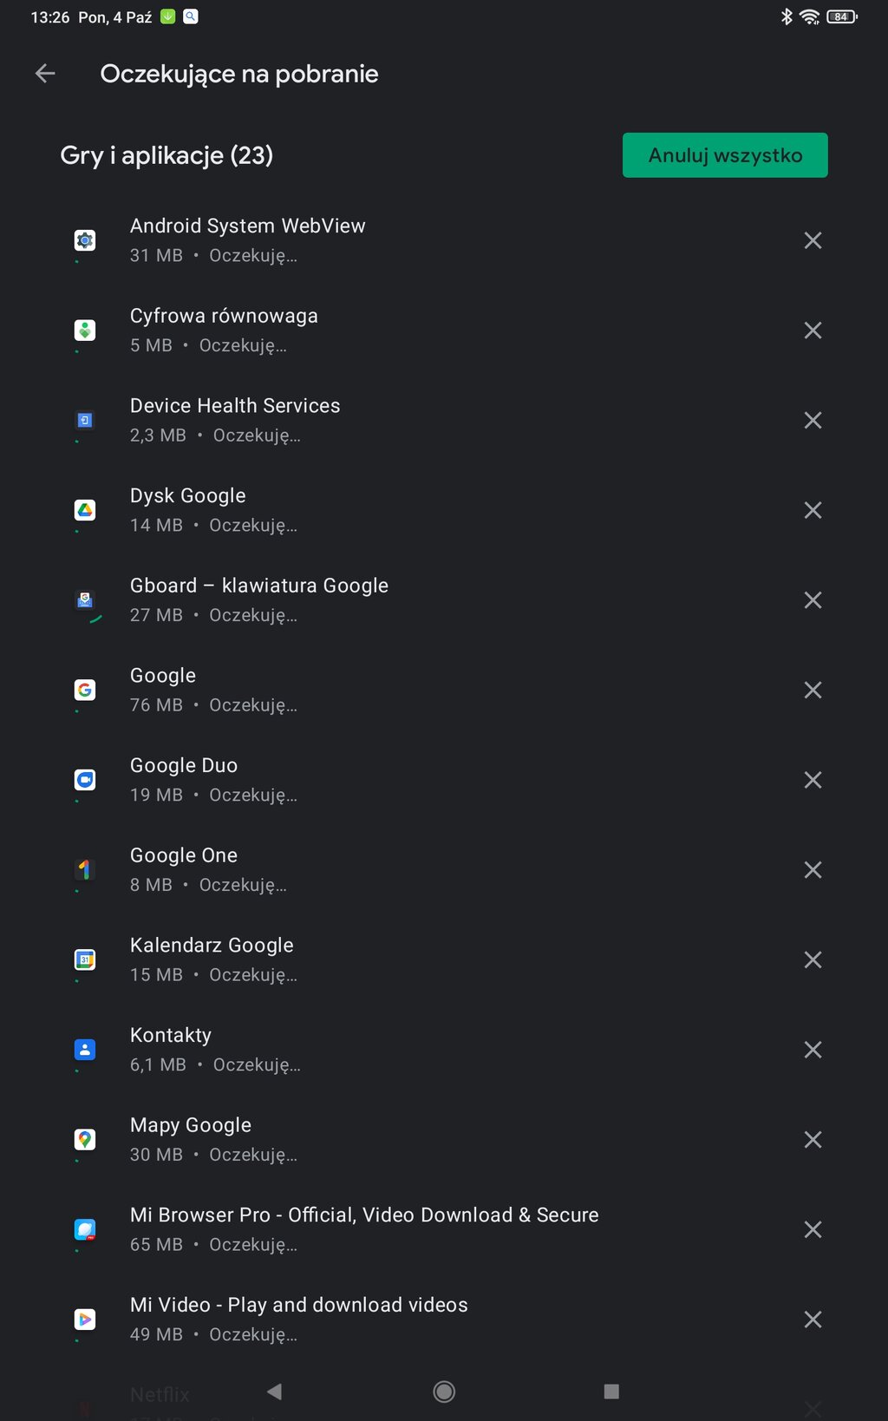Cancel the Google Duo pending download

(813, 780)
